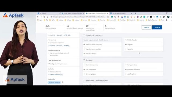Filter by 19 open to new opportunities
This screenshot has height=97, width=172.
[x=90, y=28]
